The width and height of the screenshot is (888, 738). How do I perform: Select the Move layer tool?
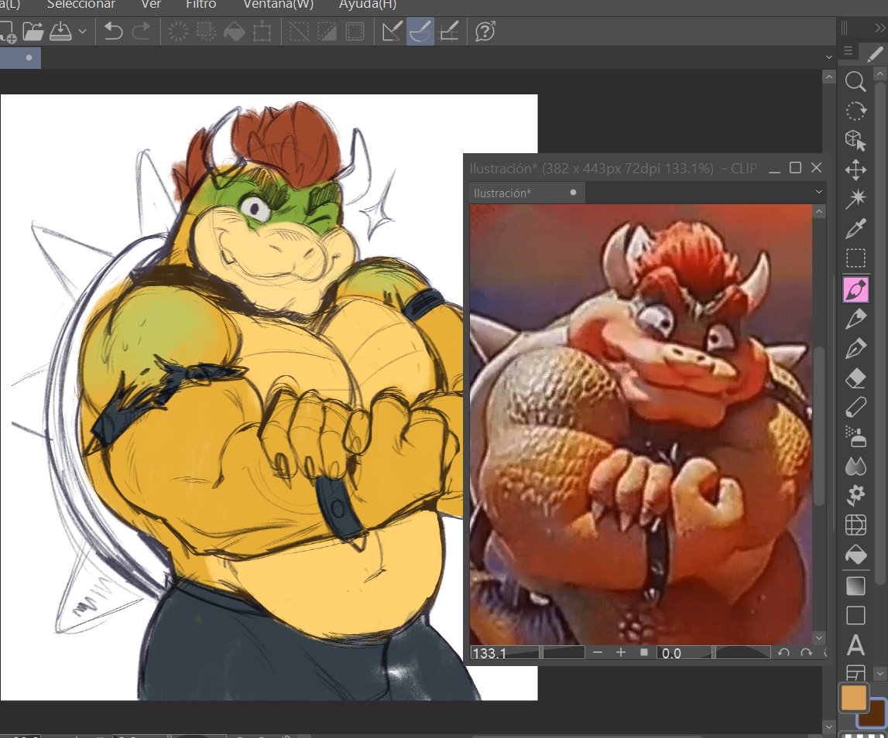tap(855, 169)
